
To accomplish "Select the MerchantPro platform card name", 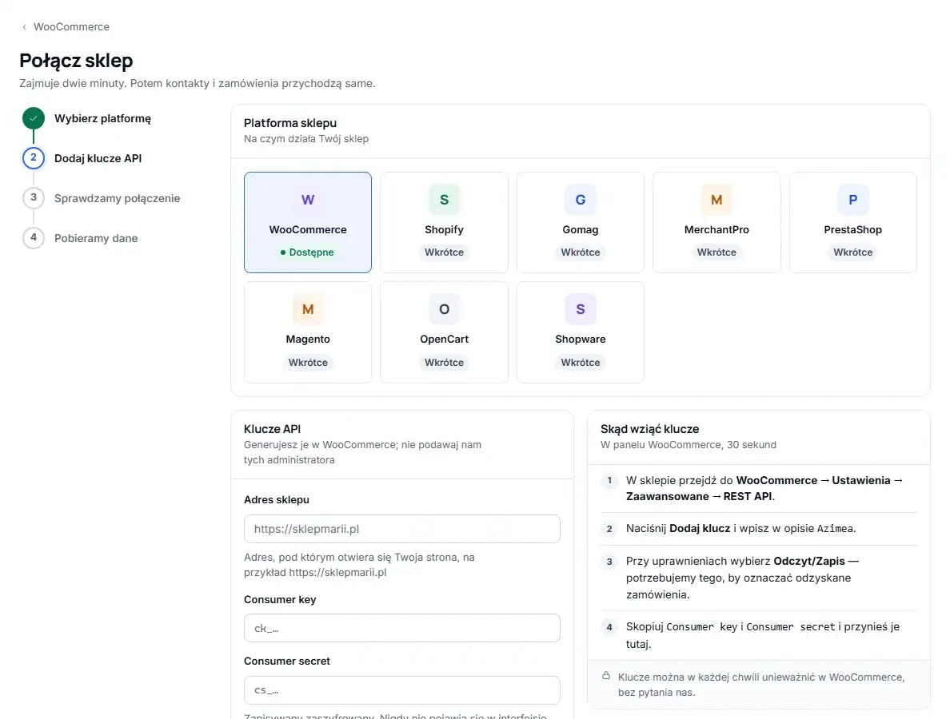I will 716,230.
